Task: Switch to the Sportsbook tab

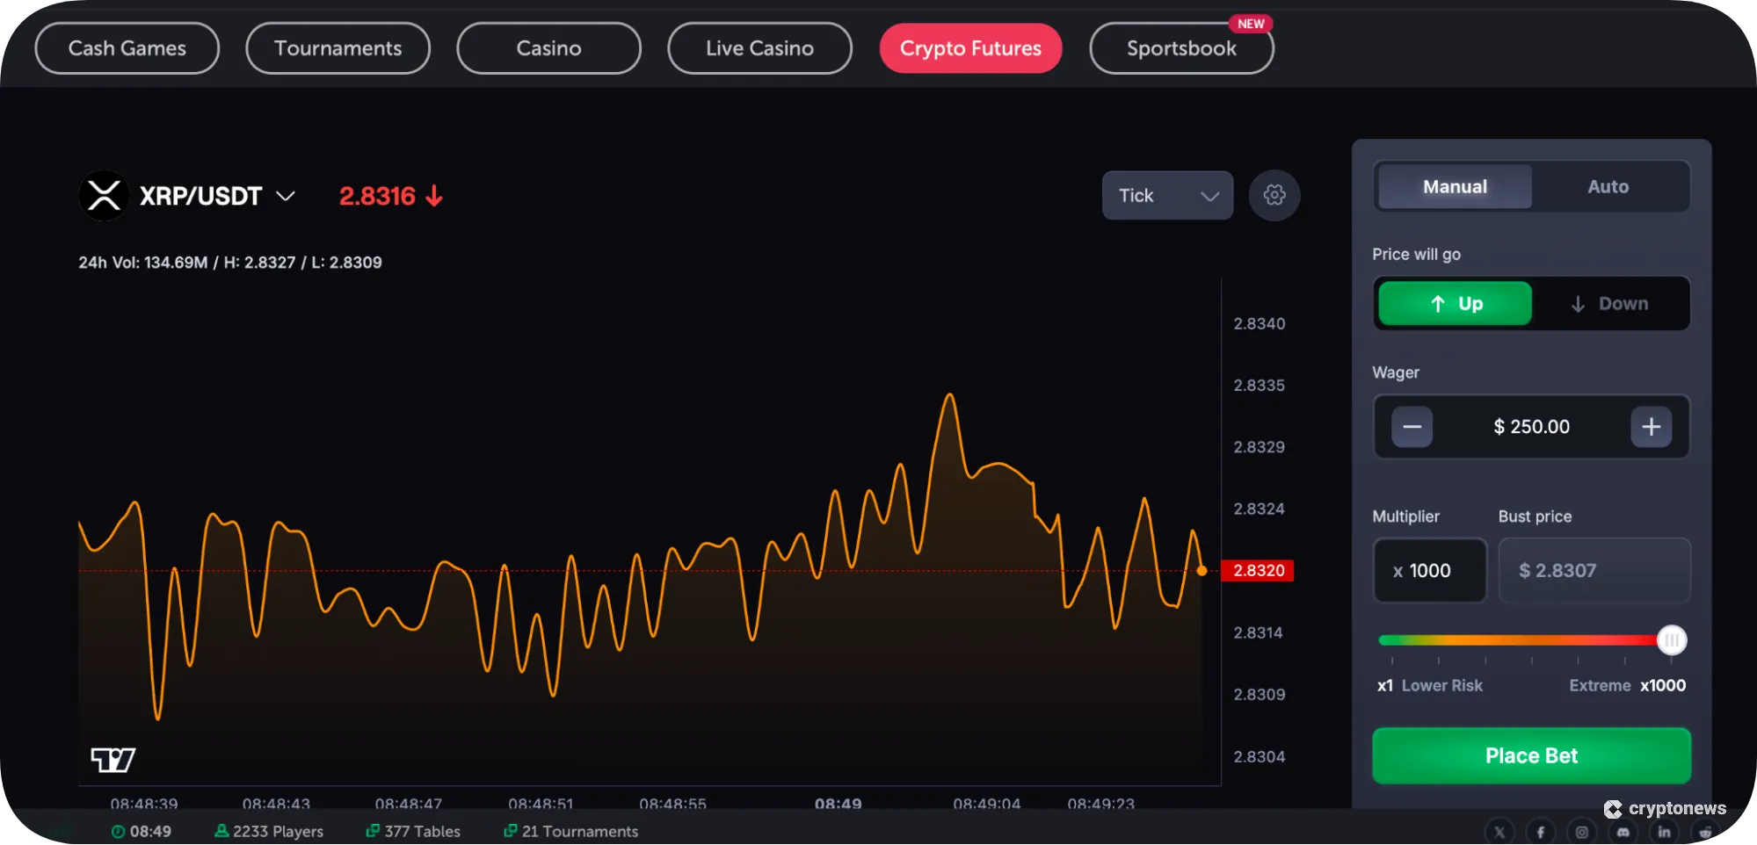Action: [x=1181, y=48]
